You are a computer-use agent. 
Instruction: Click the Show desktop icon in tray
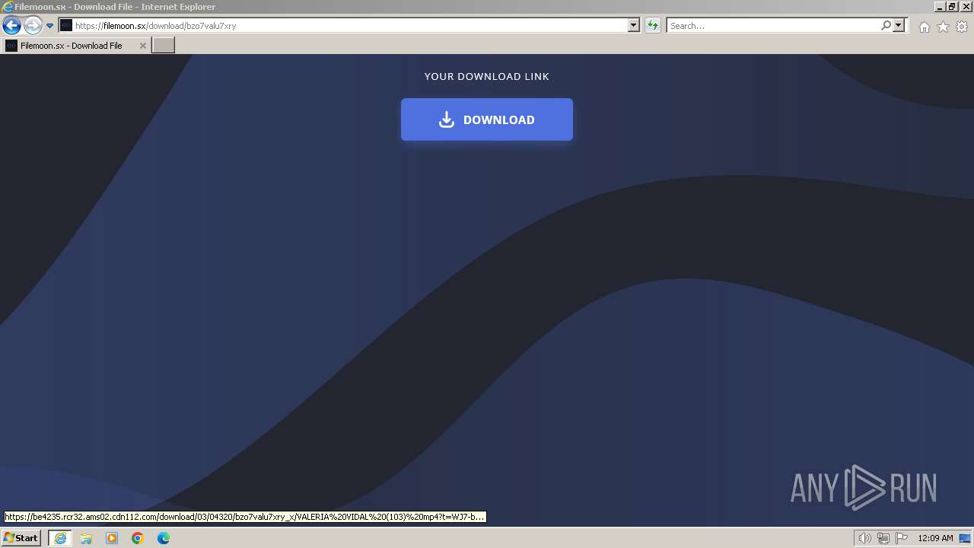point(965,538)
